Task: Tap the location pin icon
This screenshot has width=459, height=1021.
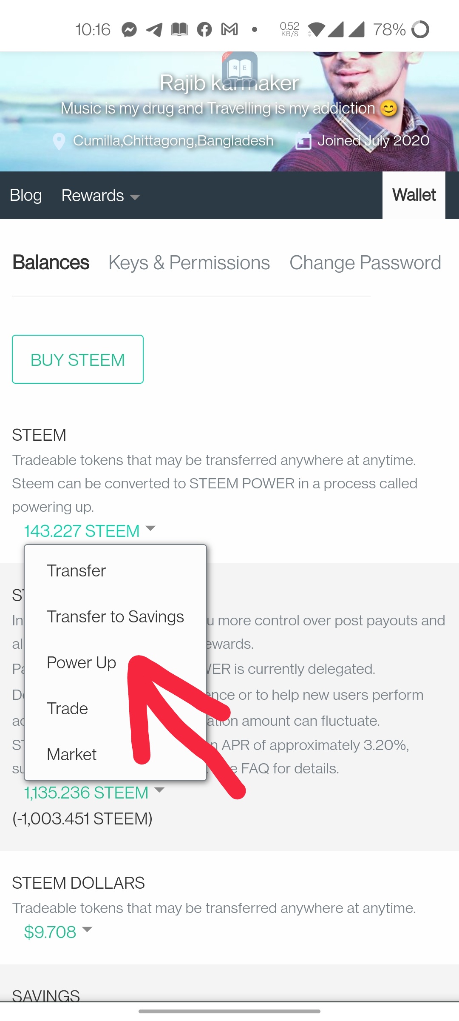Action: 59,141
